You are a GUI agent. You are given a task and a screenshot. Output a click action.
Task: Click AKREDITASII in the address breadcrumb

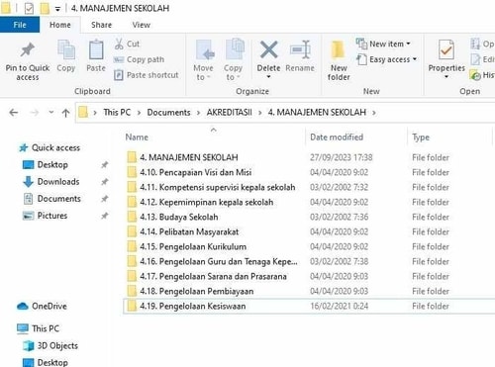[x=229, y=113]
